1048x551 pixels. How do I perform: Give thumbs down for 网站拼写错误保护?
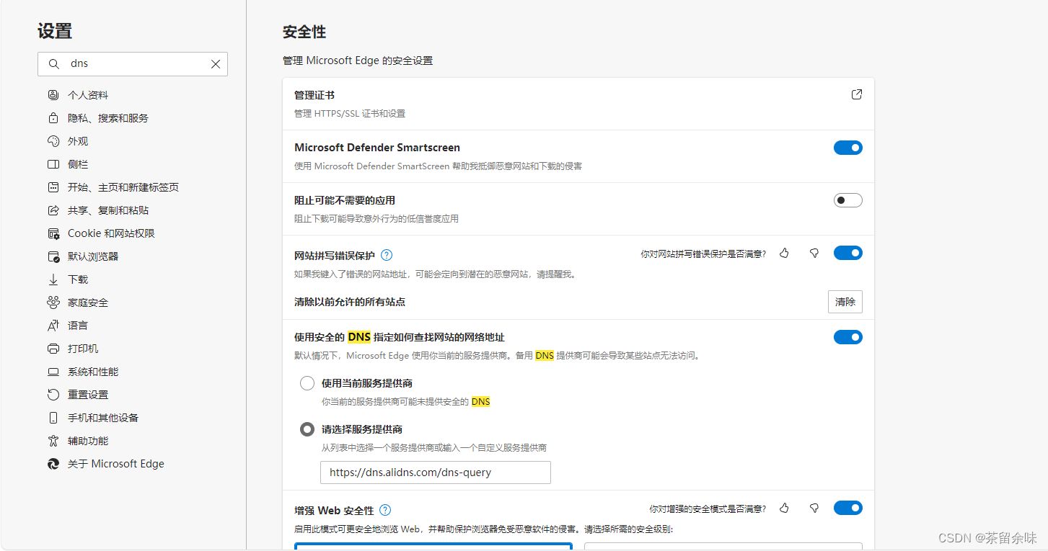814,253
